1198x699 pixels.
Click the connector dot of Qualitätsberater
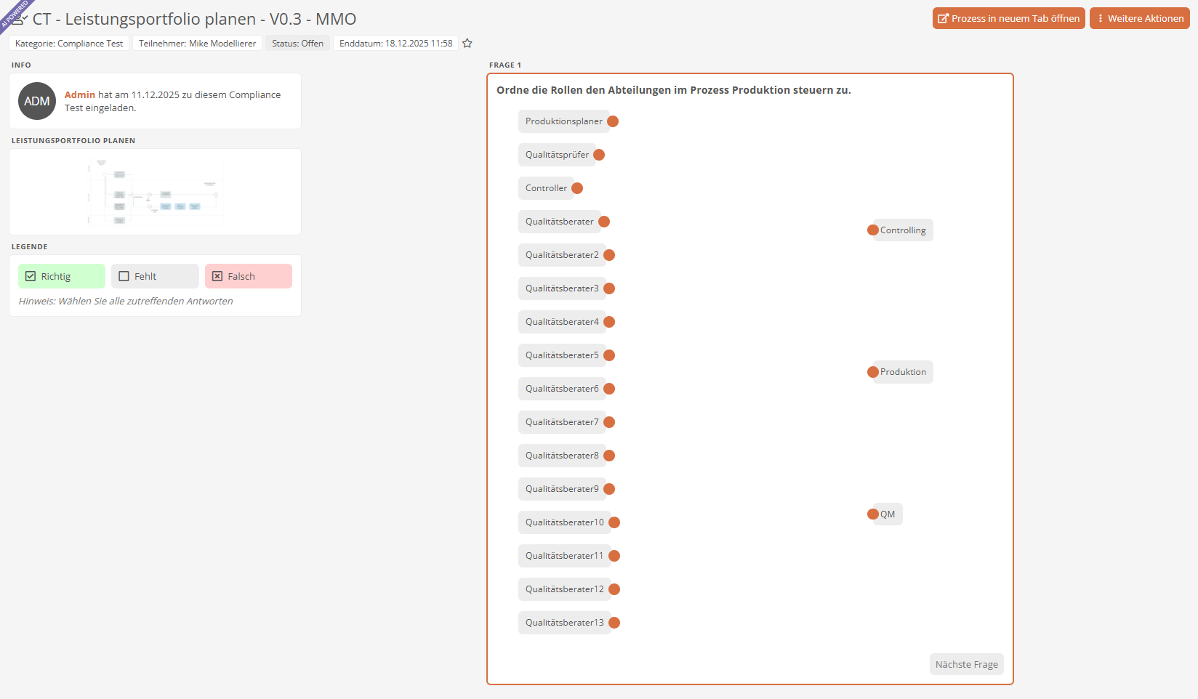[604, 222]
